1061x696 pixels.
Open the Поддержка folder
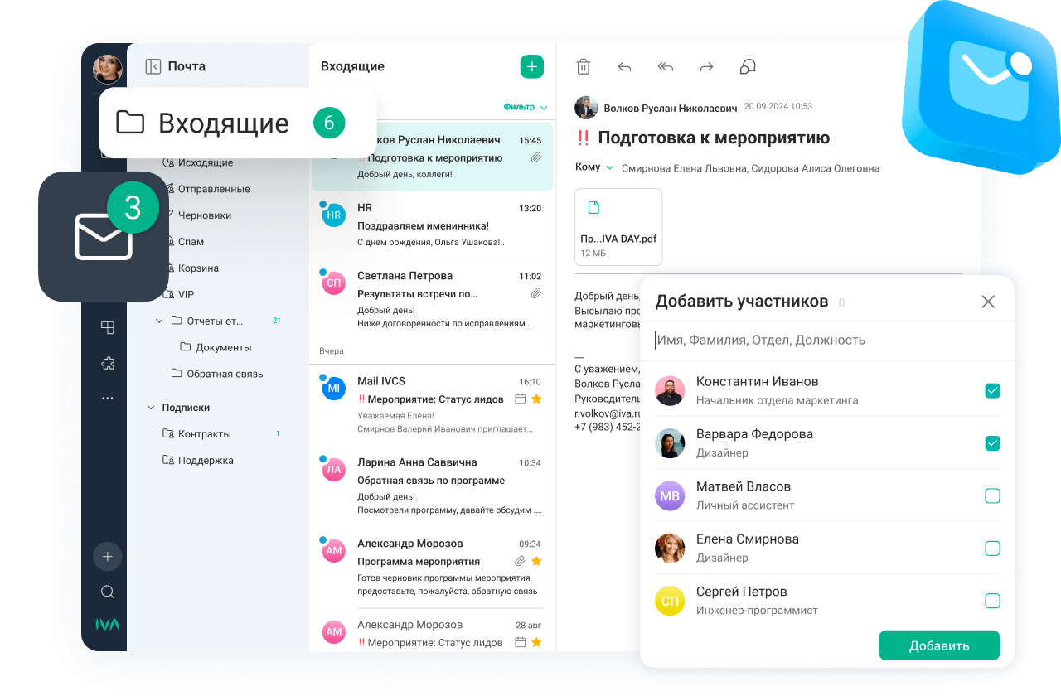(x=197, y=461)
